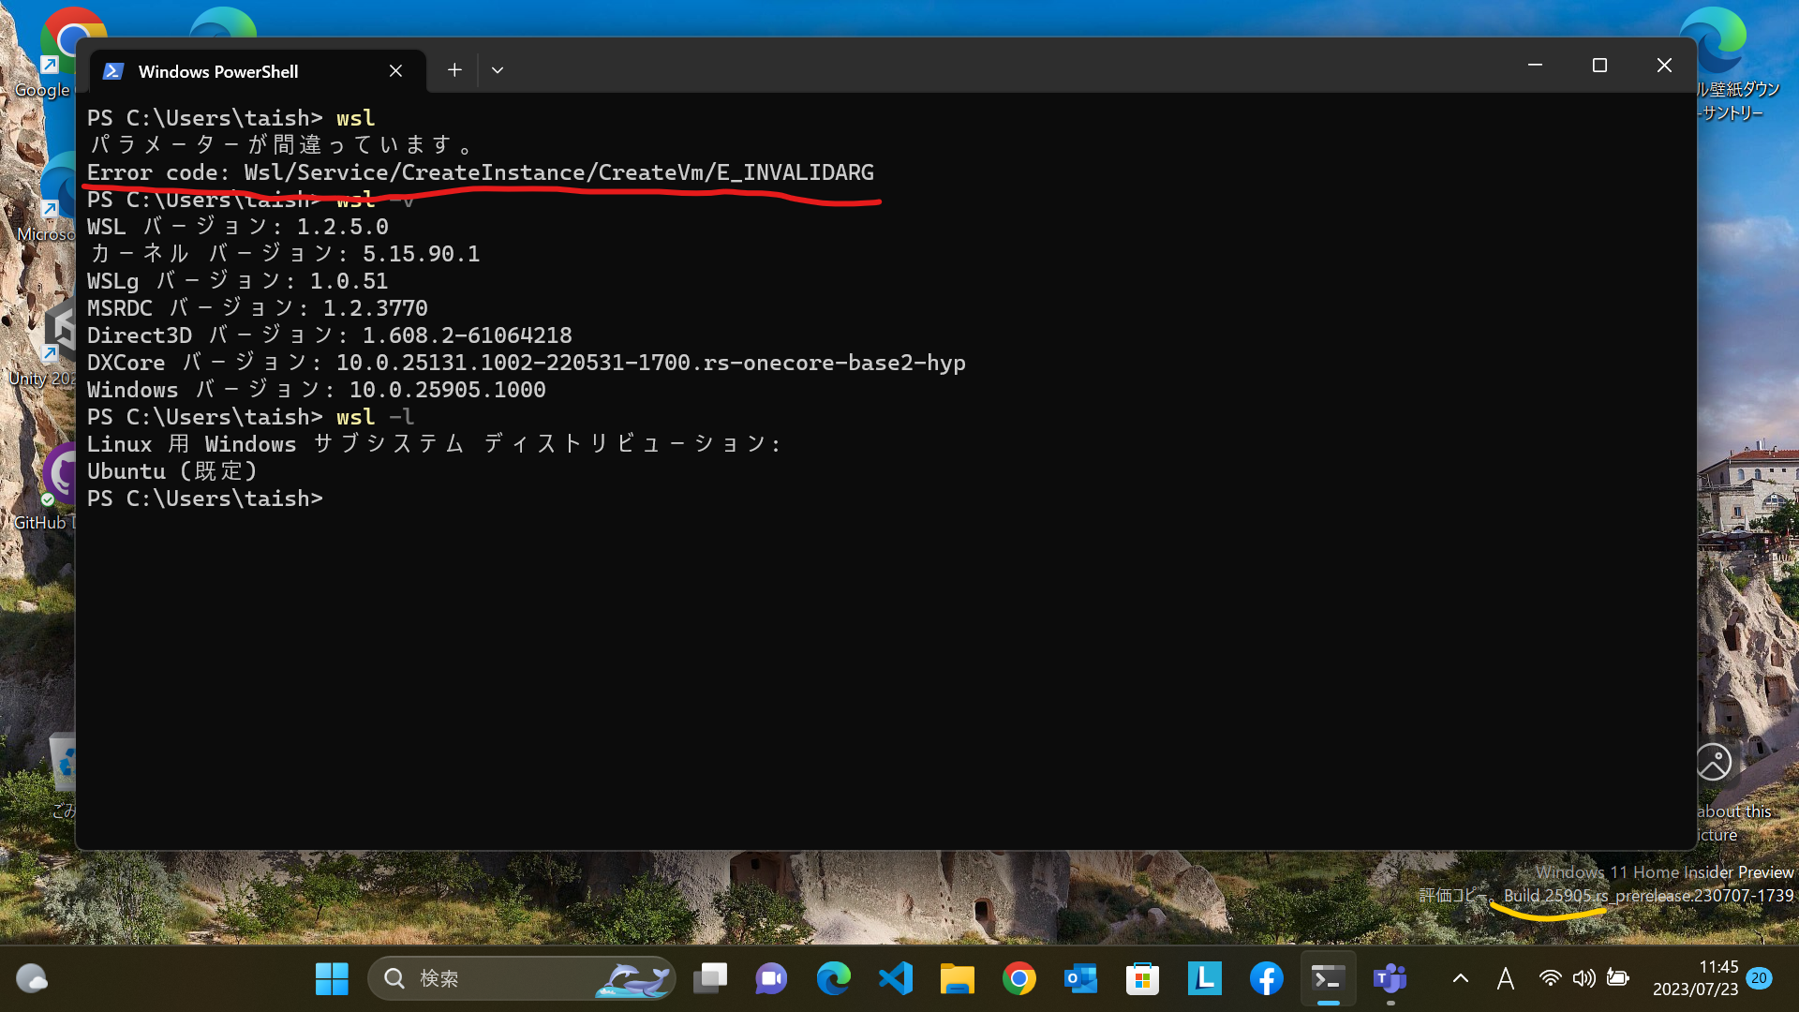This screenshot has height=1012, width=1799.
Task: Click the battery status tray icon
Action: pyautogui.click(x=1618, y=978)
